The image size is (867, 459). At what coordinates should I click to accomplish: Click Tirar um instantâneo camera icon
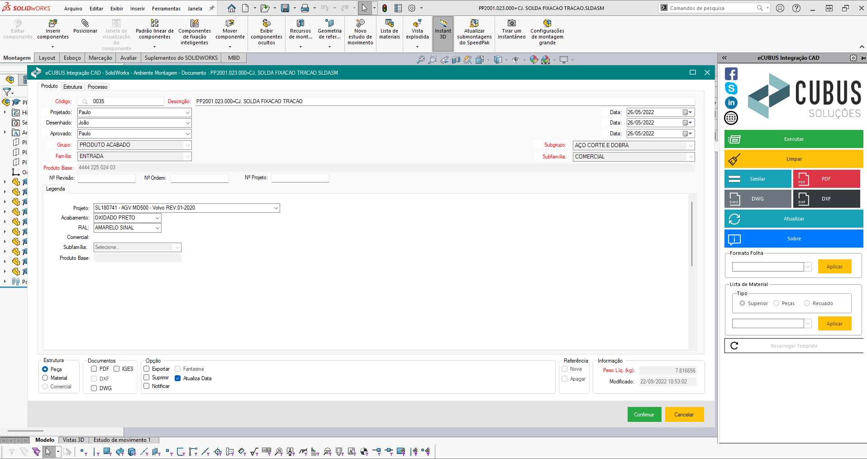(512, 23)
